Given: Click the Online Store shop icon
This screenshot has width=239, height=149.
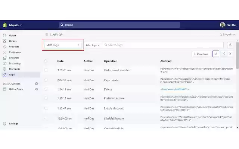Looking at the screenshot, I should [4, 89].
